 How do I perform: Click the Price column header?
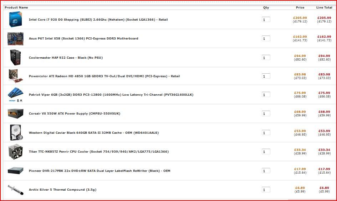tap(300, 7)
